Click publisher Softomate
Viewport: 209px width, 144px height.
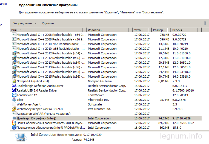tap(95, 104)
